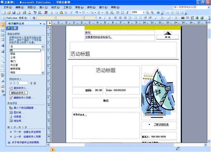The image size is (211, 152).
Task: Click the Print Preview icon
Action: (x=29, y=12)
